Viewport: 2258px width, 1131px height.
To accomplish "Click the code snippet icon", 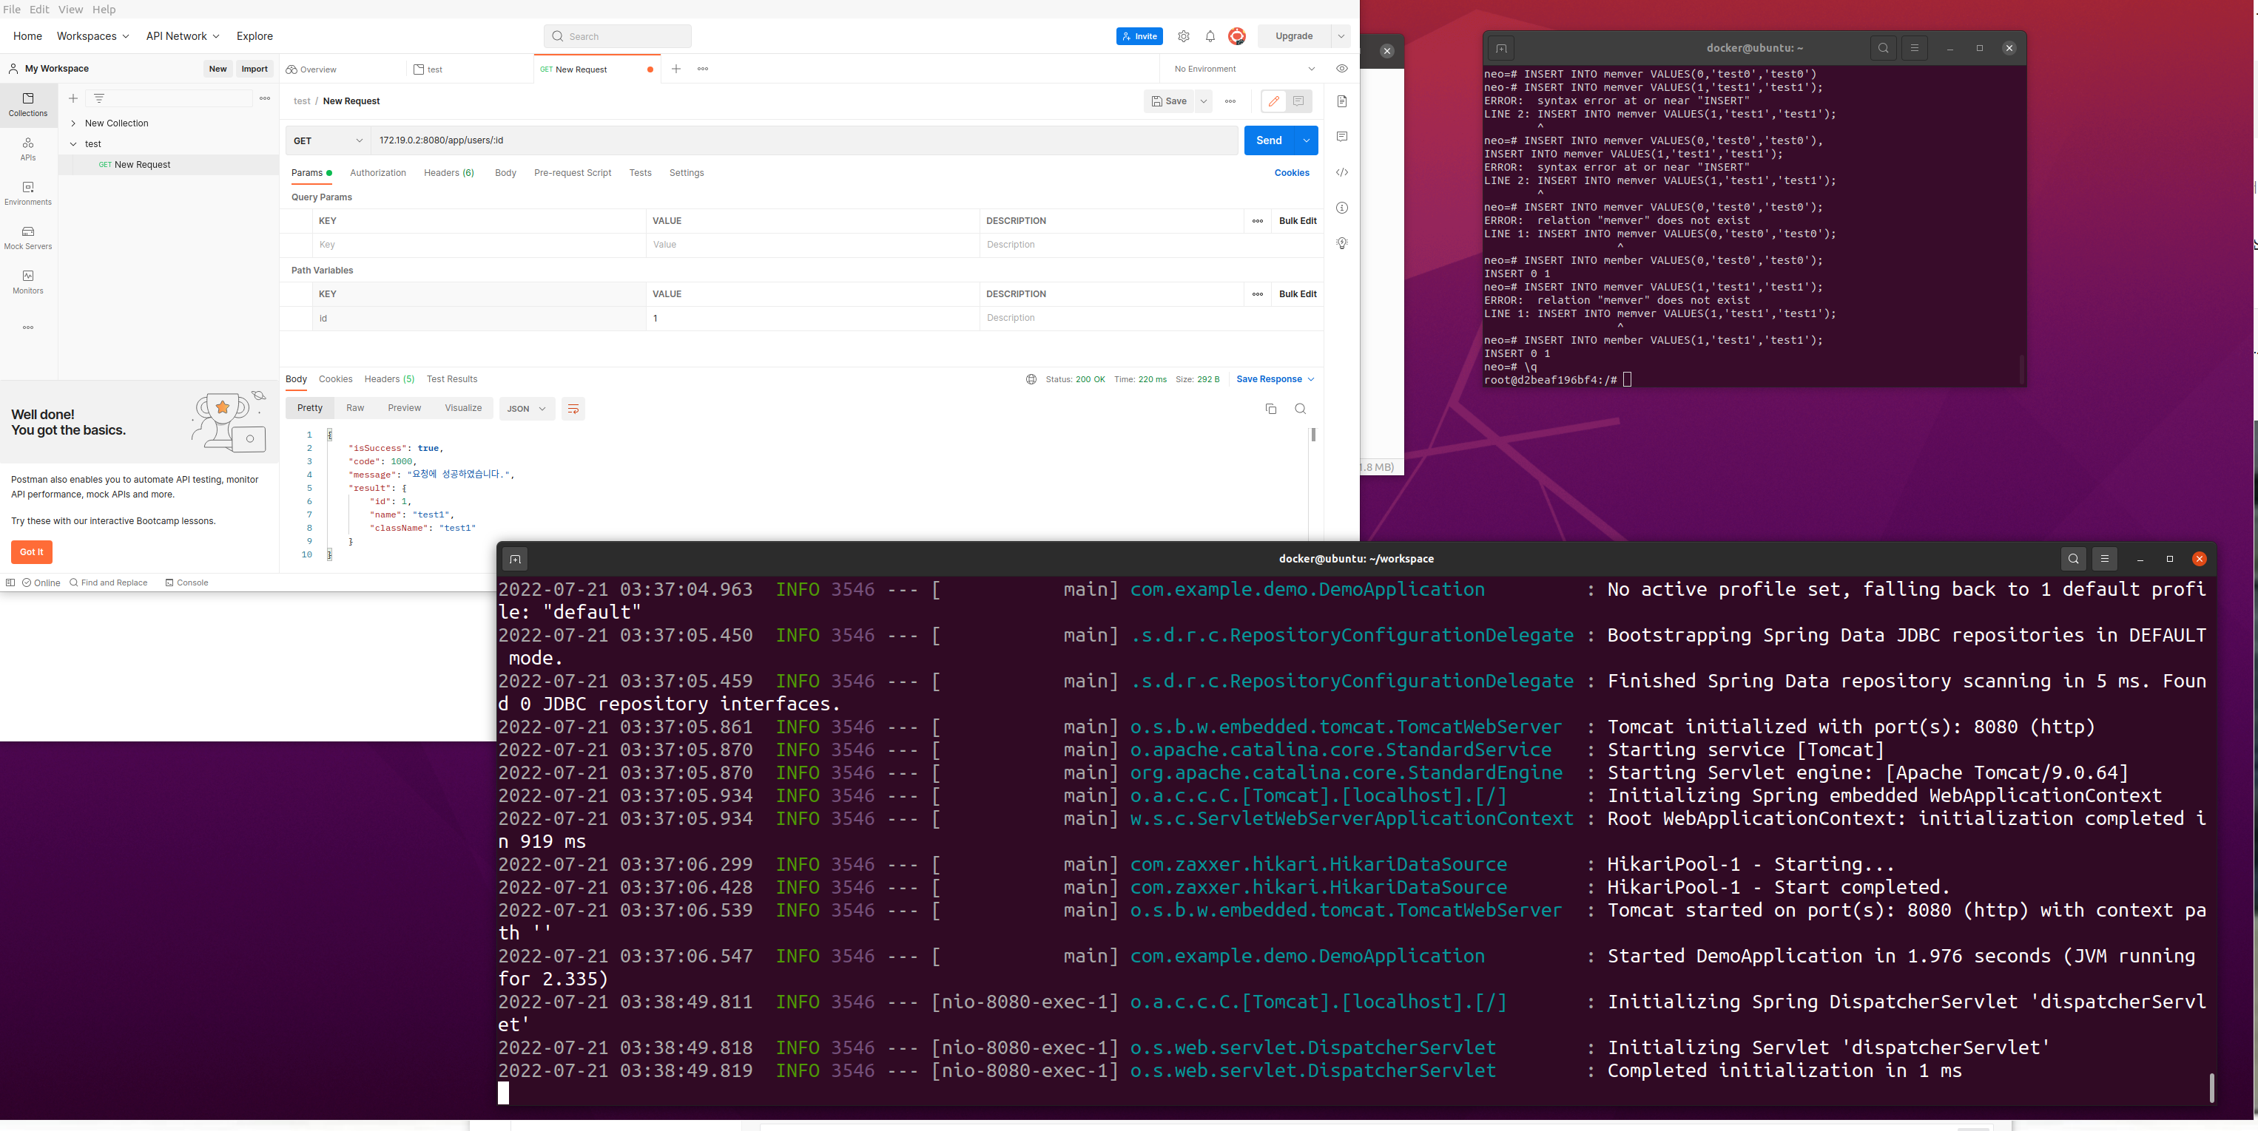I will click(x=1341, y=172).
